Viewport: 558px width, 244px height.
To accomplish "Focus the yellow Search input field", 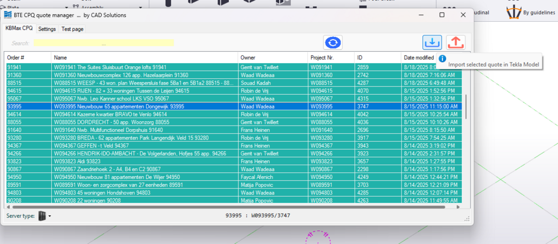I will [x=104, y=43].
